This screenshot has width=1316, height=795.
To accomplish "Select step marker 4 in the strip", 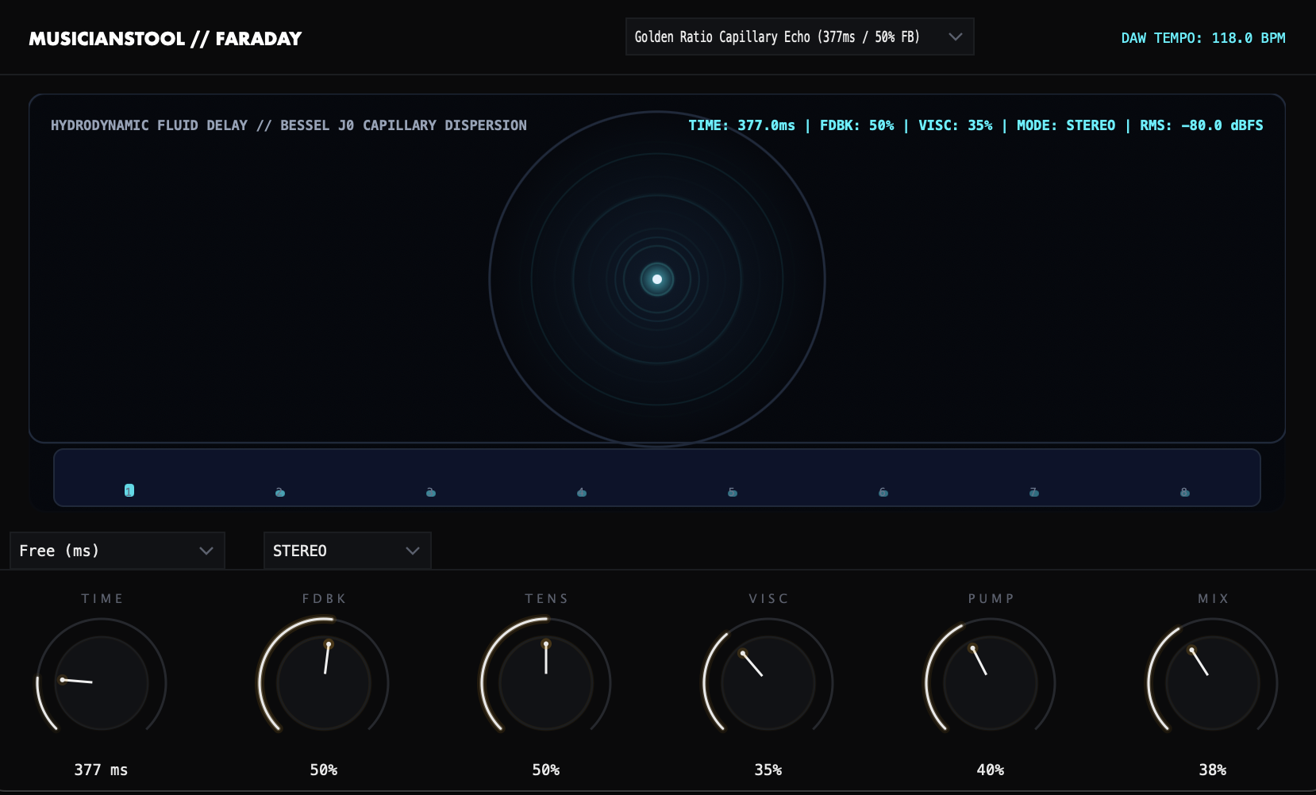I will [x=582, y=492].
